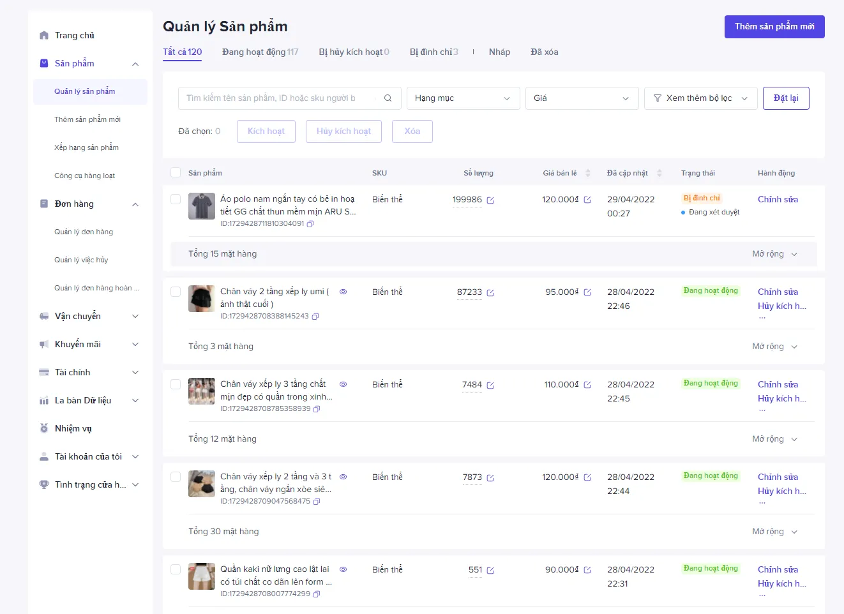Open Trang chủ home icon
The image size is (844, 614).
coord(44,36)
